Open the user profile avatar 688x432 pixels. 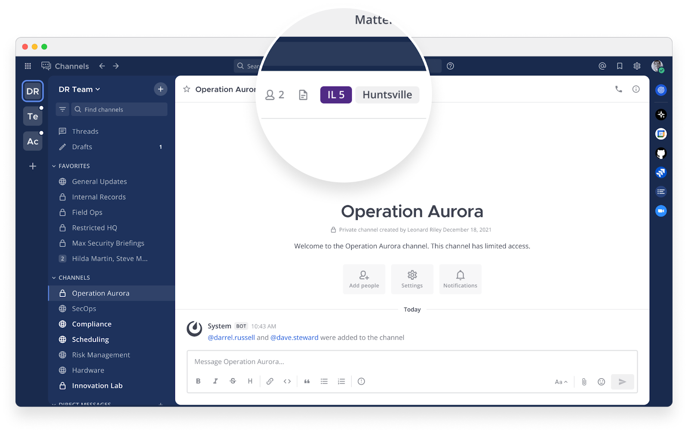657,66
